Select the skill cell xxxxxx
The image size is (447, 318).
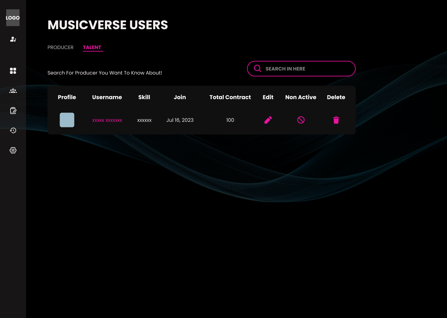[144, 120]
